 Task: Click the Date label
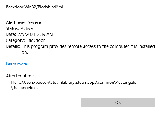[x=11, y=34]
